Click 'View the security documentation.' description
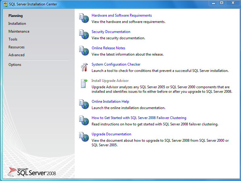 tap(118, 38)
